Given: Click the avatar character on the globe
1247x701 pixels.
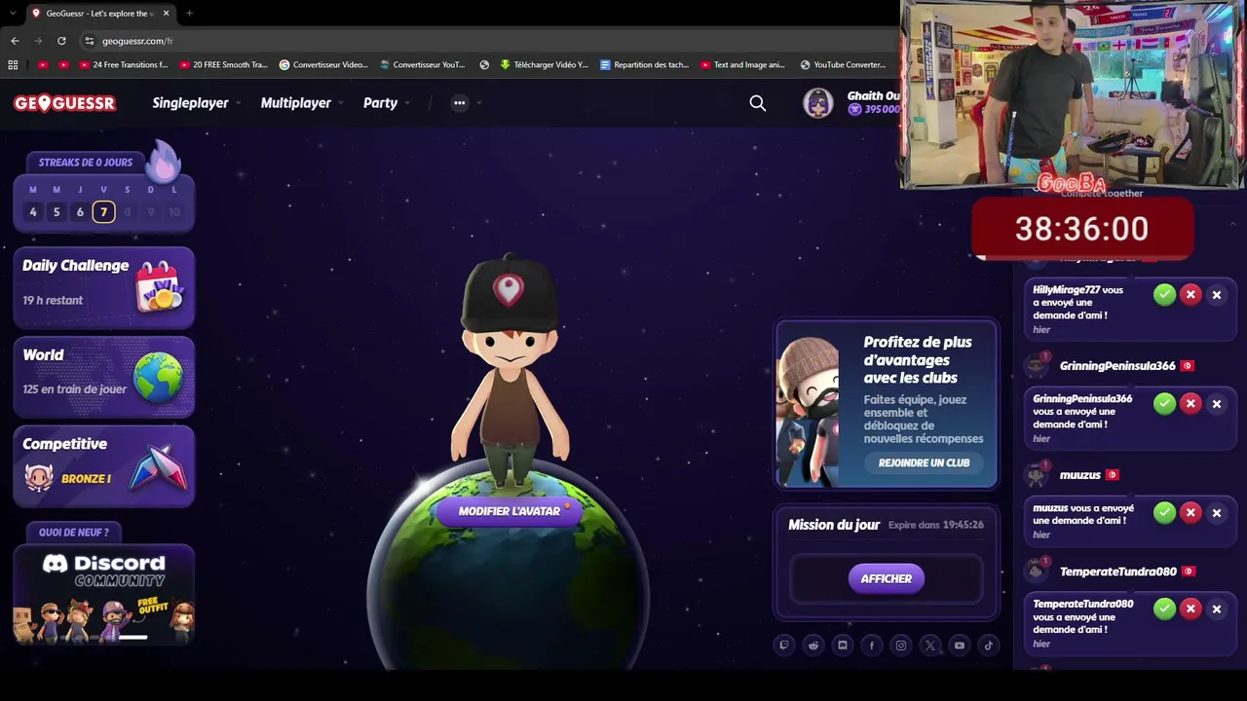Looking at the screenshot, I should [510, 370].
